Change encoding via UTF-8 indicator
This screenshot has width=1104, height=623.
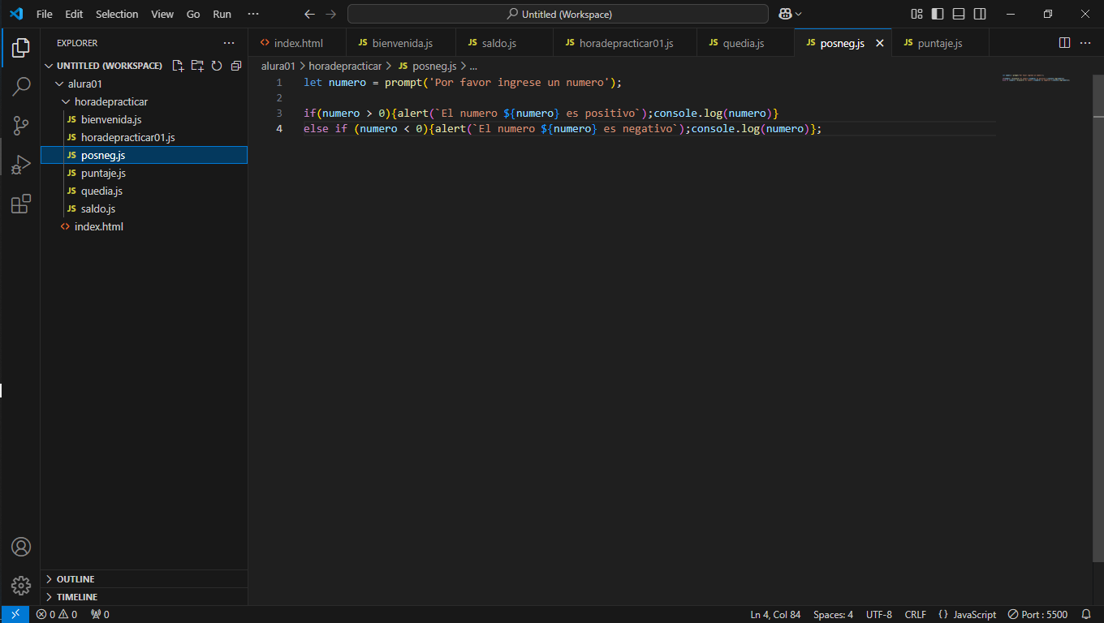879,614
